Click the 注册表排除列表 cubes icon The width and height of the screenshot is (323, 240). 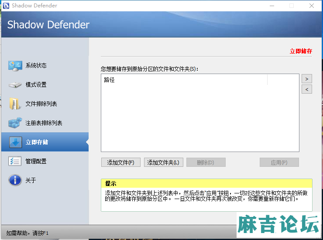tap(15, 123)
